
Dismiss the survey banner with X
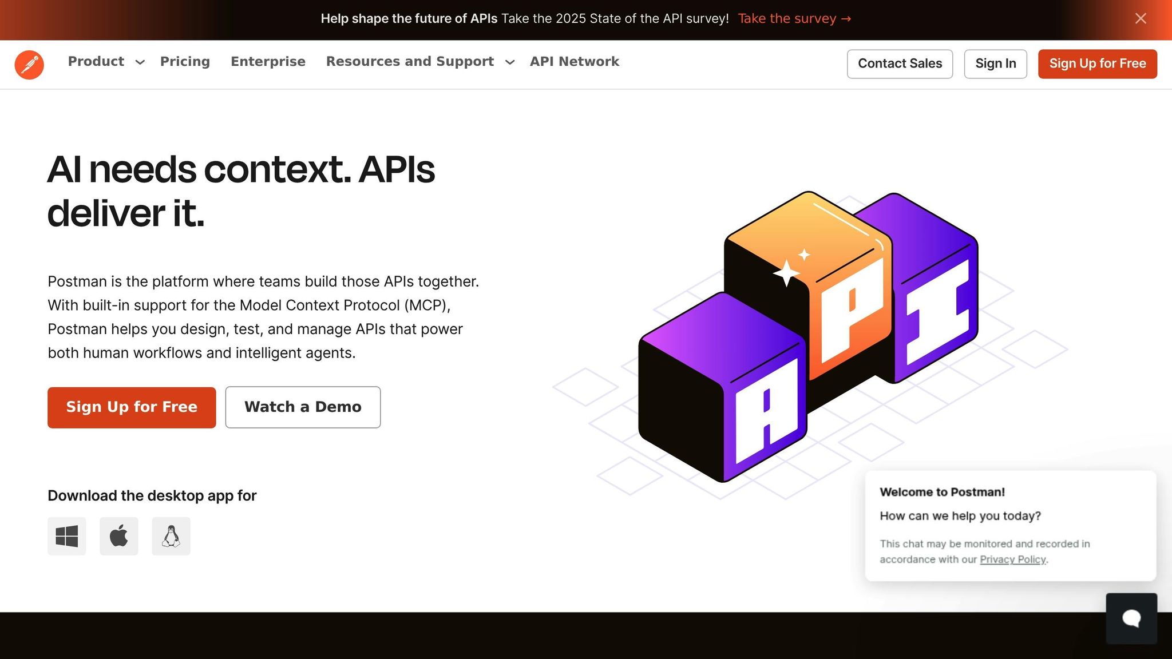[1141, 18]
